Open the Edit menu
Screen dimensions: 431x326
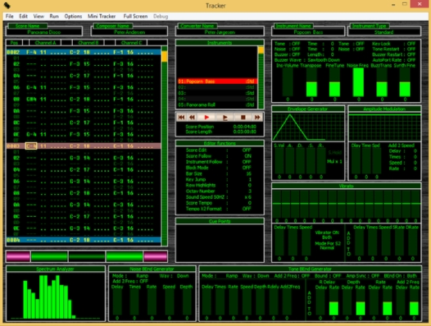pyautogui.click(x=23, y=16)
